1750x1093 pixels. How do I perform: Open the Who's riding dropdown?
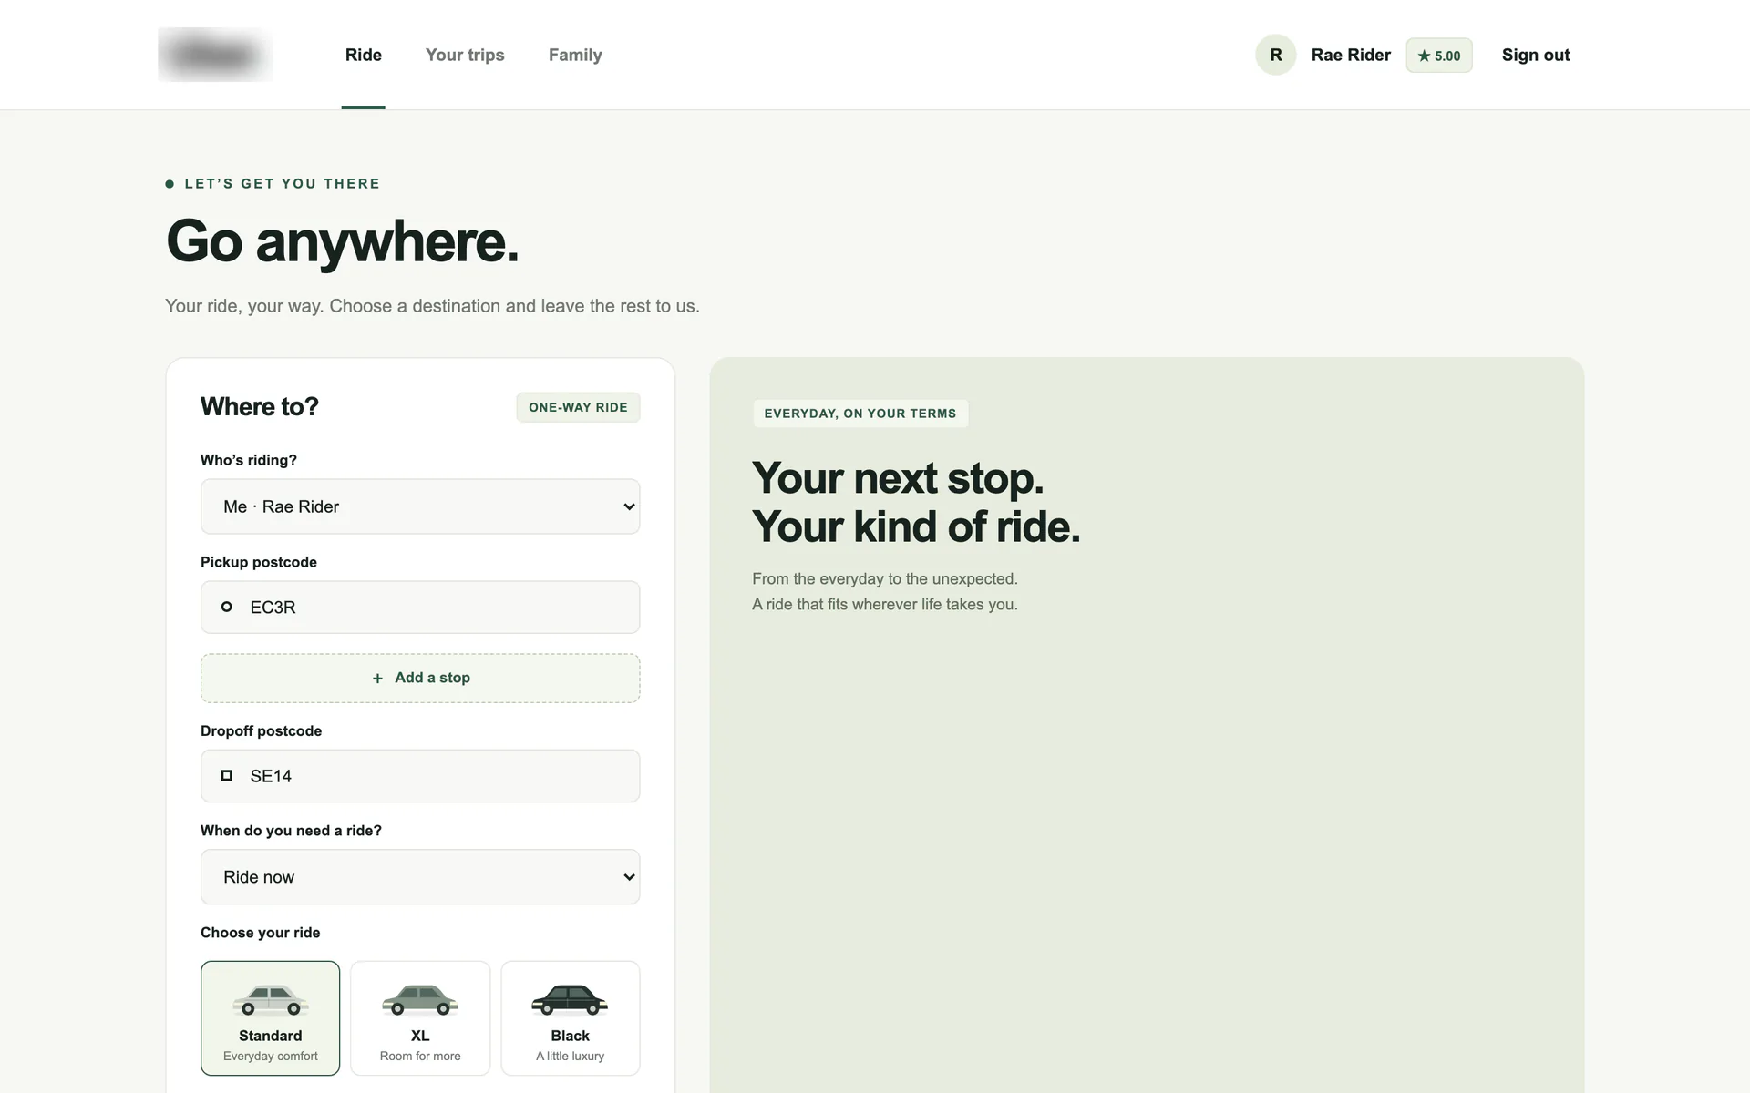(420, 506)
